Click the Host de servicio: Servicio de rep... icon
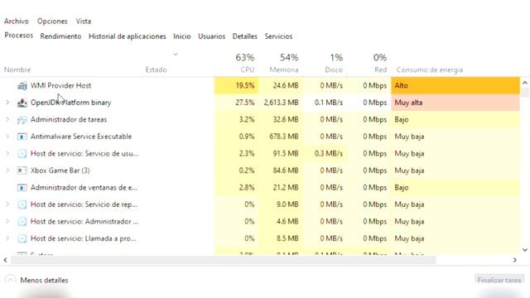 22,204
